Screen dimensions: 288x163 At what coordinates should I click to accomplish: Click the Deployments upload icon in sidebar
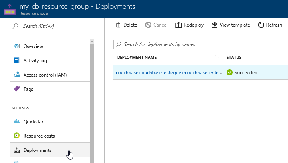click(16, 150)
